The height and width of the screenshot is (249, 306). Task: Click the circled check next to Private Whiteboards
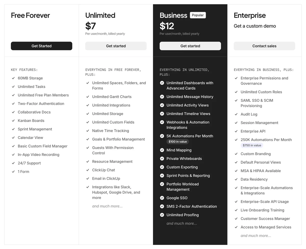pyautogui.click(x=162, y=158)
